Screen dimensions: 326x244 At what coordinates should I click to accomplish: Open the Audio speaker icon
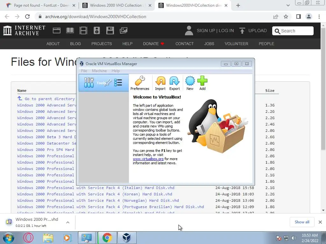97,30
